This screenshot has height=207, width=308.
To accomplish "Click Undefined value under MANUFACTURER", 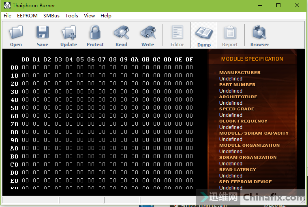I will [x=231, y=79].
